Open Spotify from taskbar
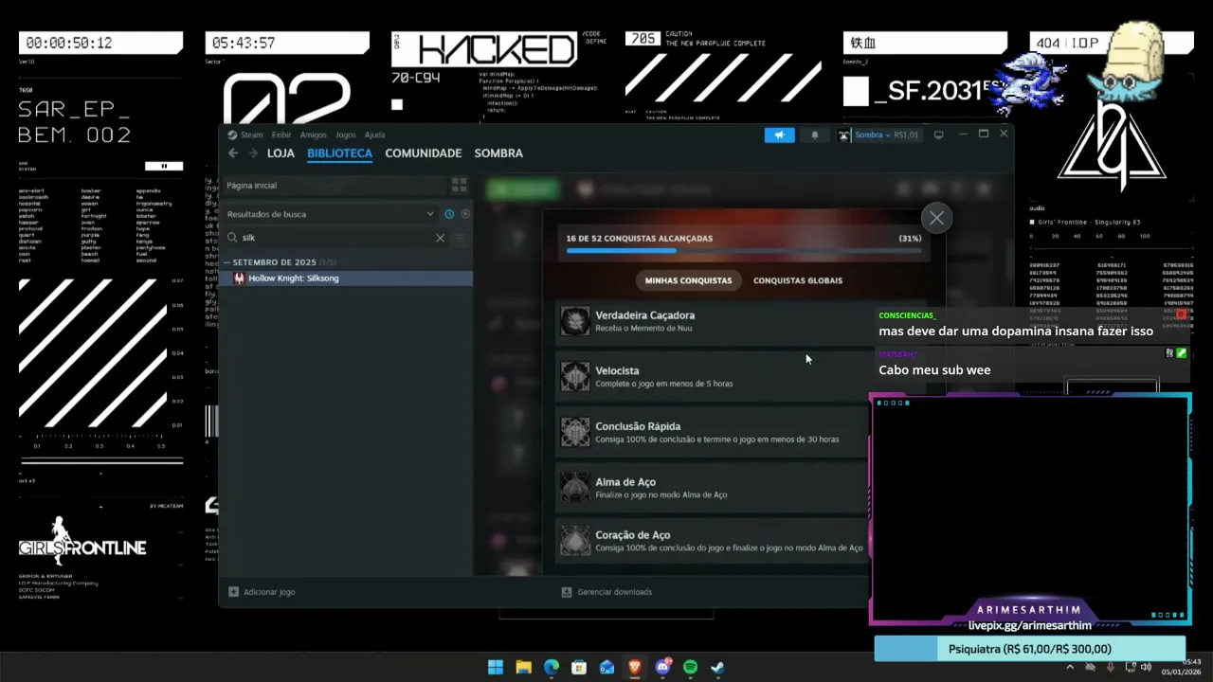 click(690, 668)
